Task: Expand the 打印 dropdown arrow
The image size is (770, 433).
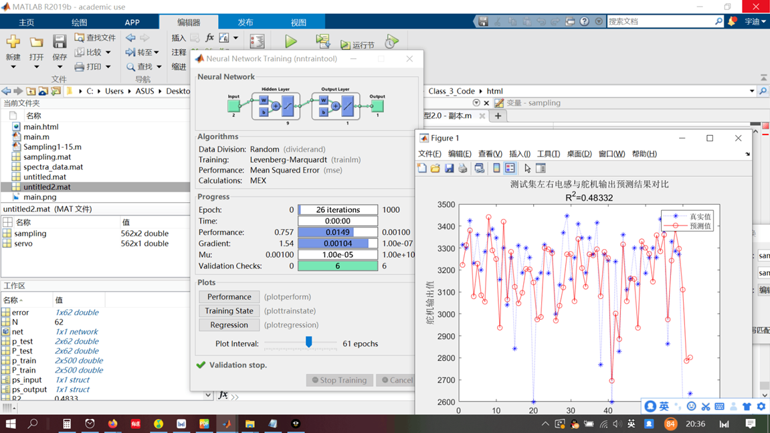Action: click(108, 66)
